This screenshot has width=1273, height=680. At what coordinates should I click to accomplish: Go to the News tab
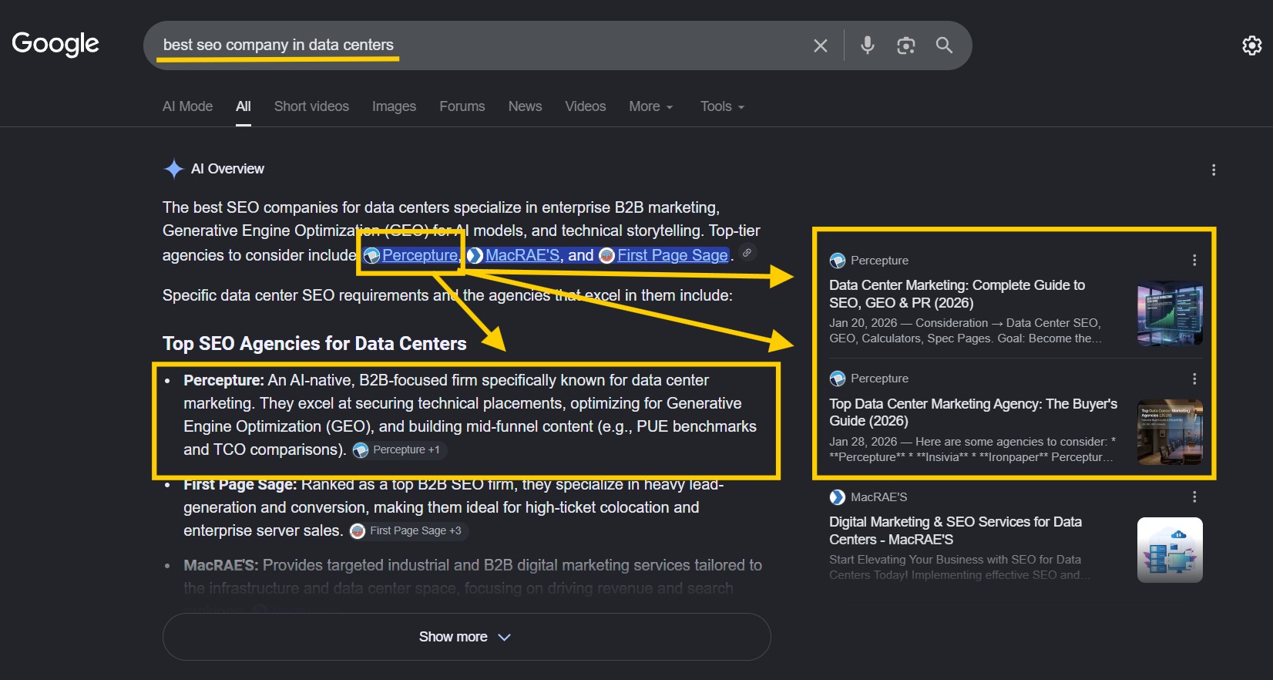(525, 106)
